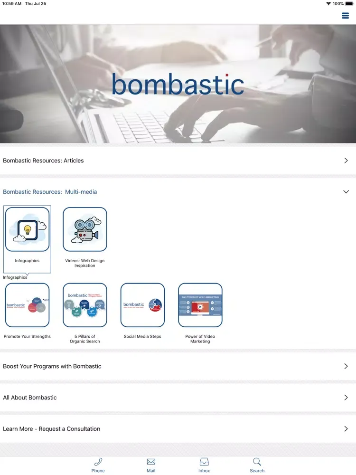The height and width of the screenshot is (475, 356).
Task: Select 'Boost Your Programs with Bombastic' text
Action: [52, 366]
